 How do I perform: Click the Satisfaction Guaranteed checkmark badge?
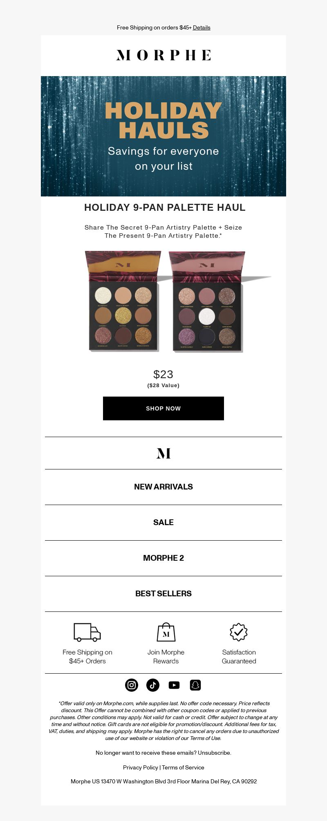pyautogui.click(x=239, y=632)
